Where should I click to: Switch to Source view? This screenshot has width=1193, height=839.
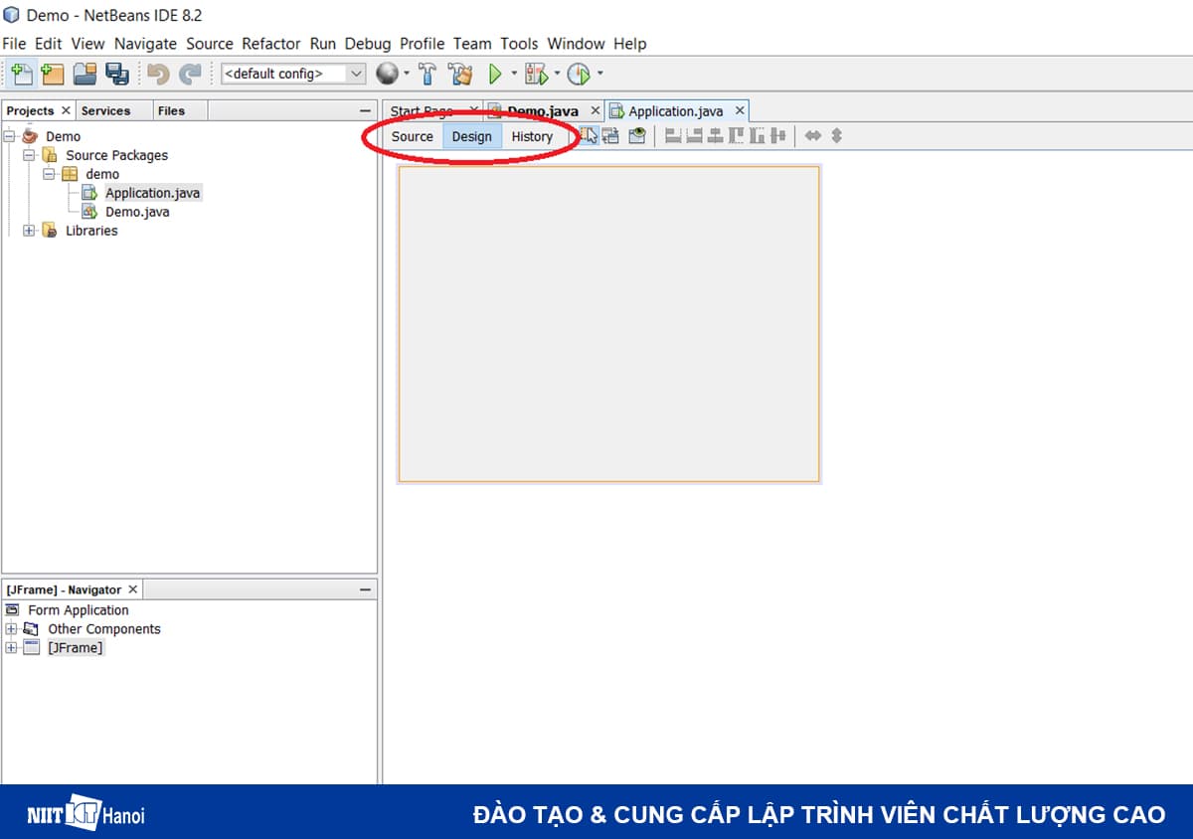(411, 136)
